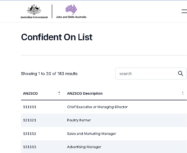Click the Jobs and Skills Australia text
Viewport: 187px width, 153px height.
pyautogui.click(x=71, y=17)
